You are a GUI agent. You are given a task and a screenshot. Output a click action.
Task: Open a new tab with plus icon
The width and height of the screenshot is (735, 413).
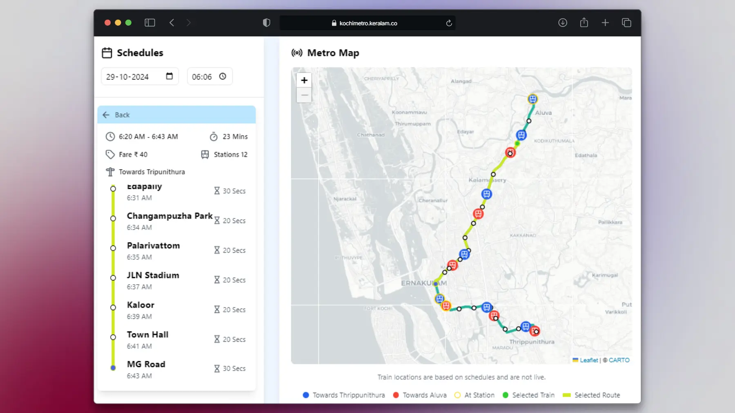pos(605,23)
